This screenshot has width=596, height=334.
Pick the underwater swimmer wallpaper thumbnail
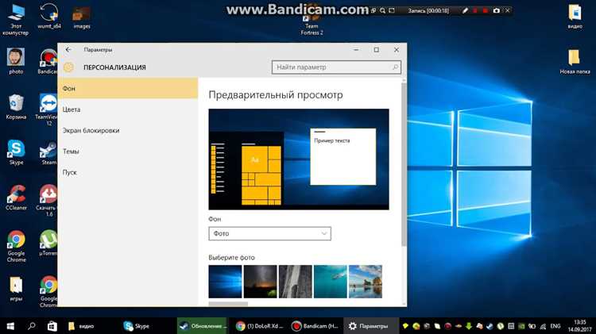330,282
